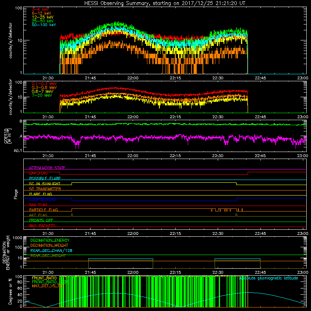Select the GAP_FLAG label
This screenshot has width=311, height=311.
pyautogui.click(x=38, y=173)
